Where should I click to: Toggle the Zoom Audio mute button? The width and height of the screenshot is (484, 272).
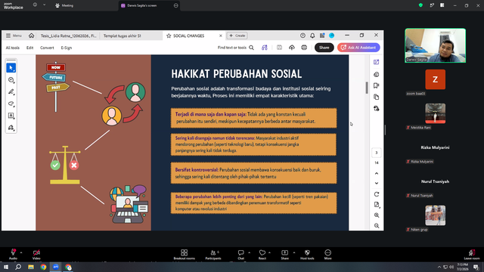[13, 255]
